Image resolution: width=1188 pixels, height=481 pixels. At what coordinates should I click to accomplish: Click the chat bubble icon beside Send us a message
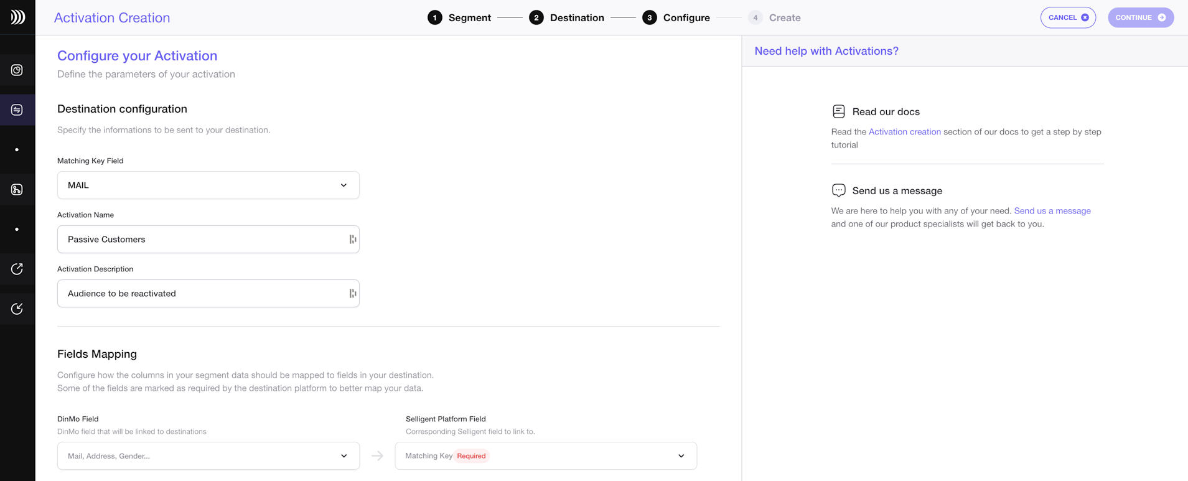click(838, 190)
